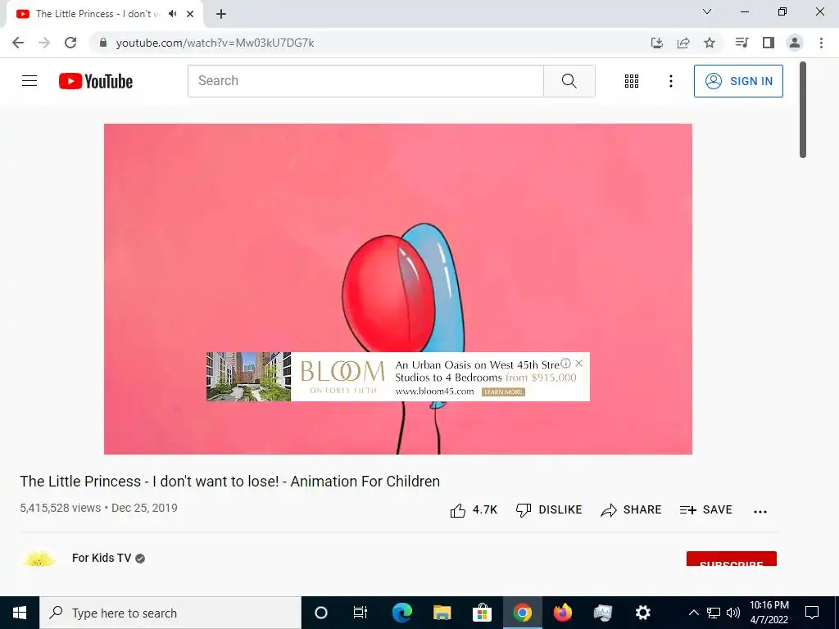This screenshot has width=839, height=629.
Task: Sign in with the SIGN IN button
Action: click(738, 81)
